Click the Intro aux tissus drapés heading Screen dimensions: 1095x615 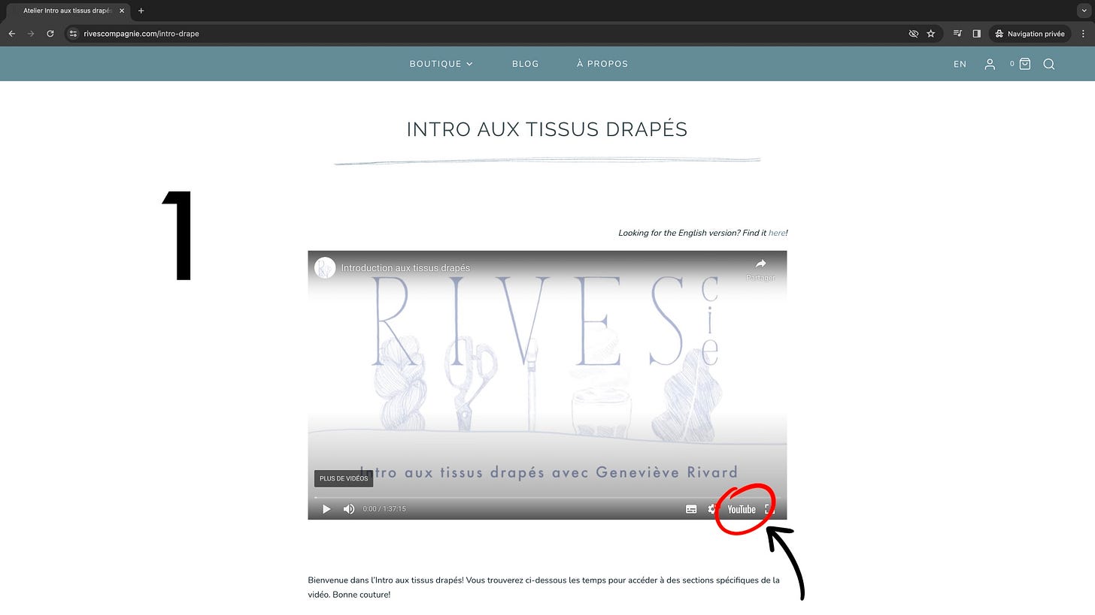[547, 129]
